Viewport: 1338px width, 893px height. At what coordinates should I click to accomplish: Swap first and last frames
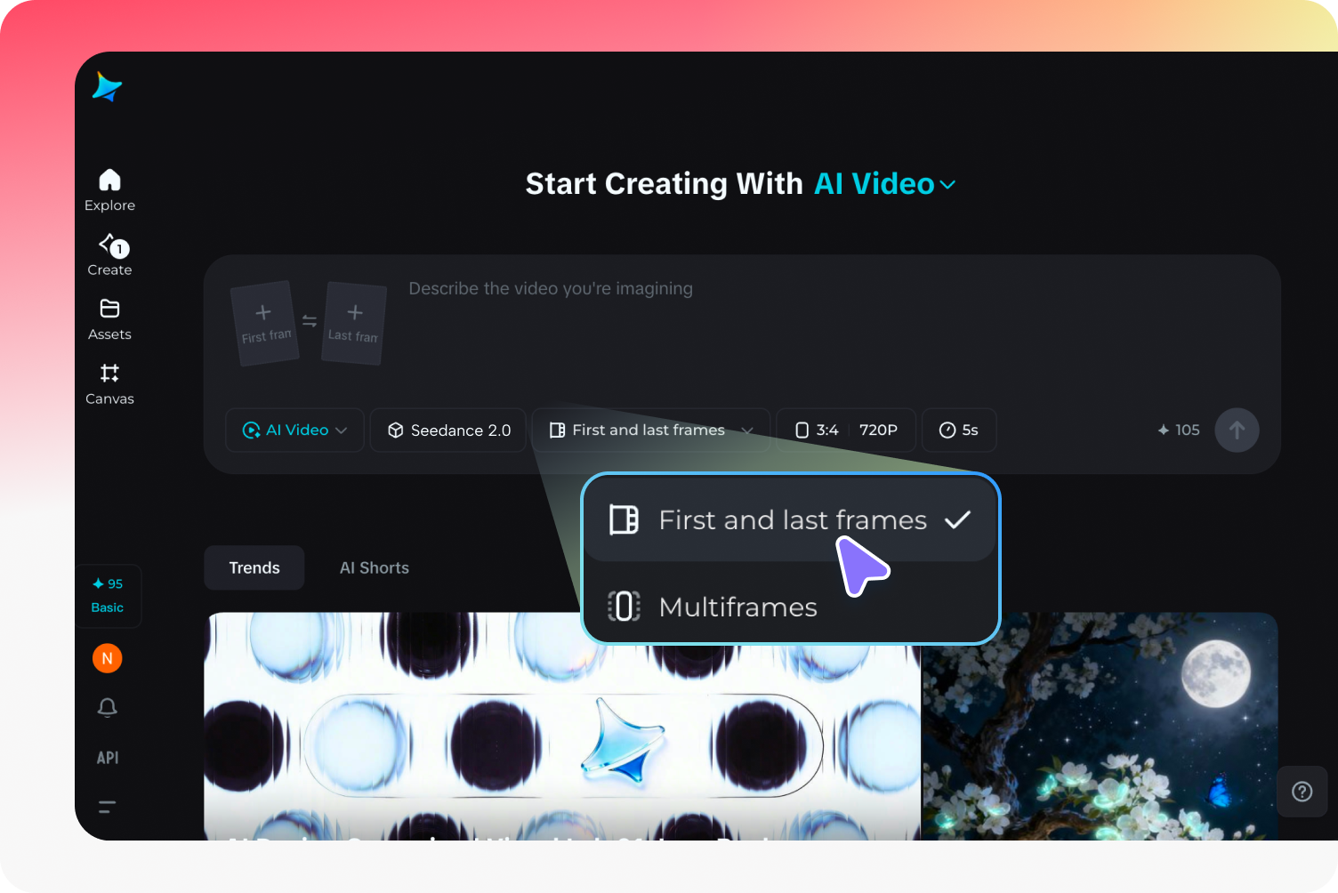pyautogui.click(x=310, y=321)
